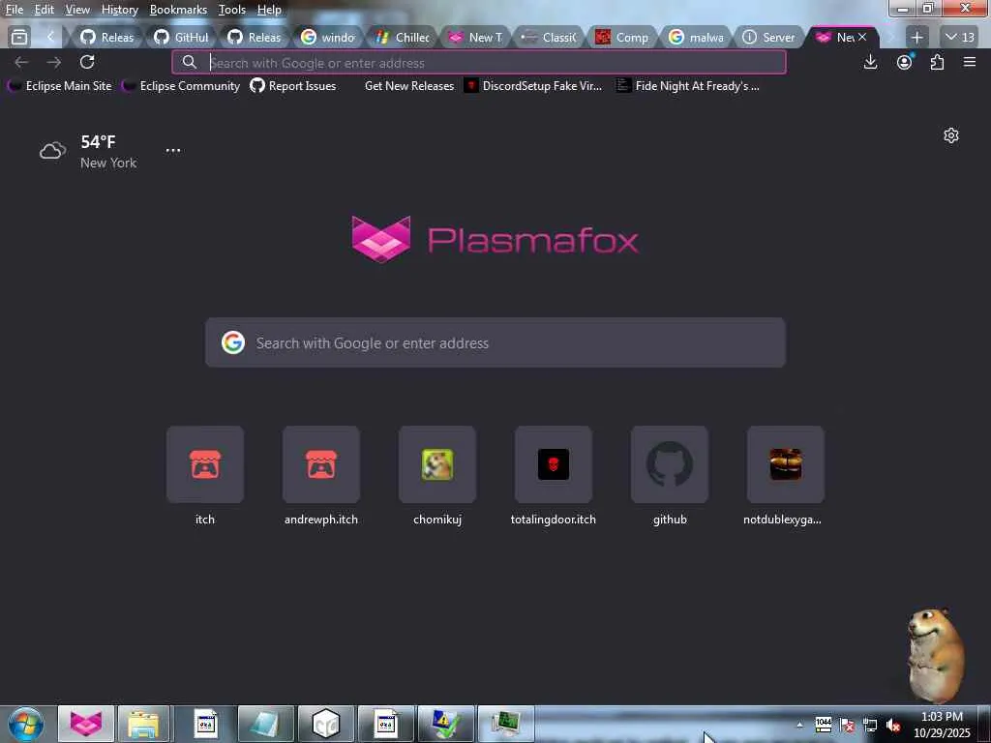Viewport: 991px width, 743px height.
Task: Click the 54°F New York weather text
Action: tap(108, 152)
